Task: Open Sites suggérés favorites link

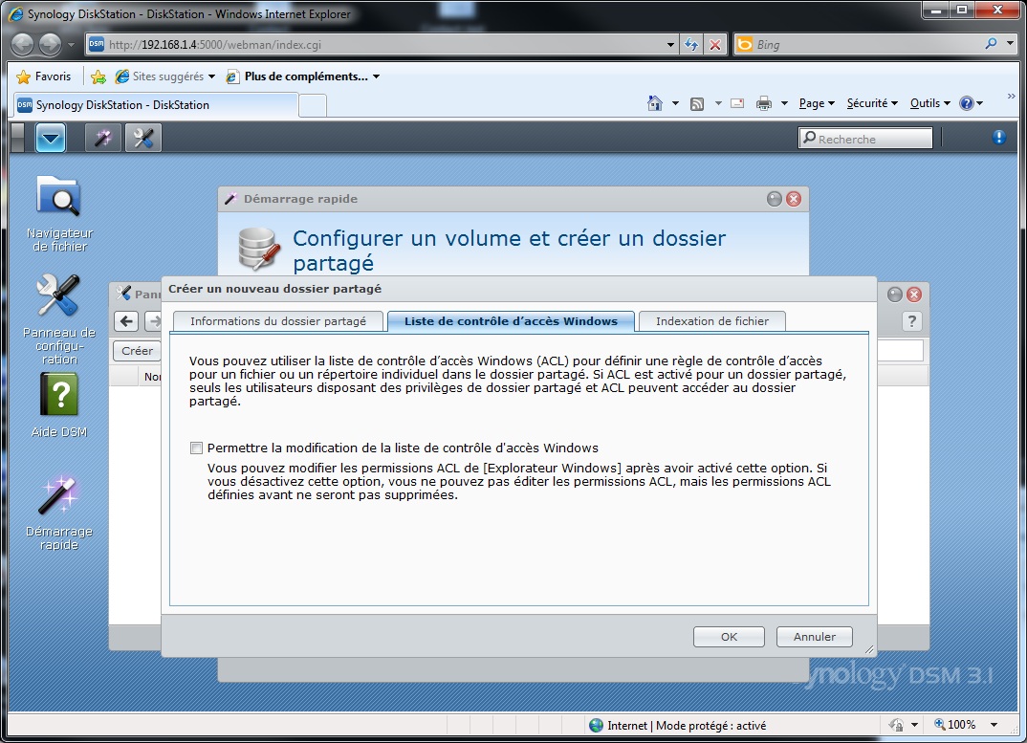Action: 165,76
